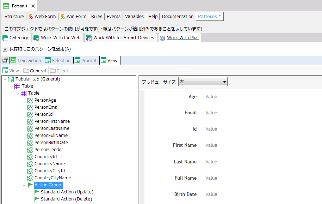Click the Table grid icon in the tree
Image resolution: width=322 pixels, height=204 pixels.
[18, 86]
